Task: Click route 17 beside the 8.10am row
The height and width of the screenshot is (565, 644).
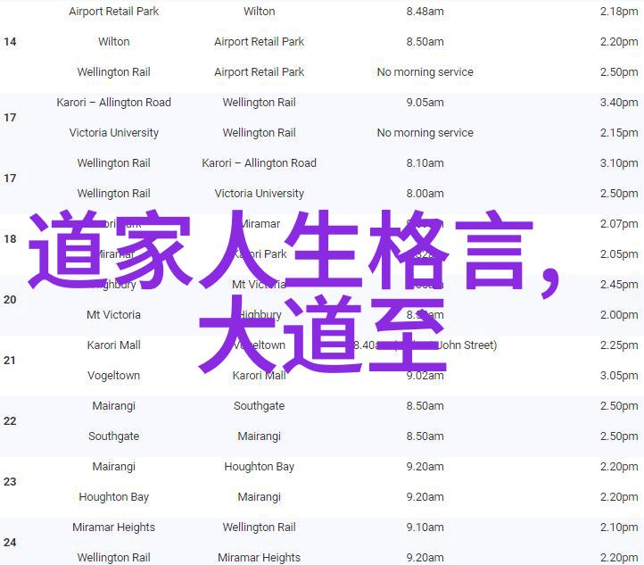Action: point(10,179)
